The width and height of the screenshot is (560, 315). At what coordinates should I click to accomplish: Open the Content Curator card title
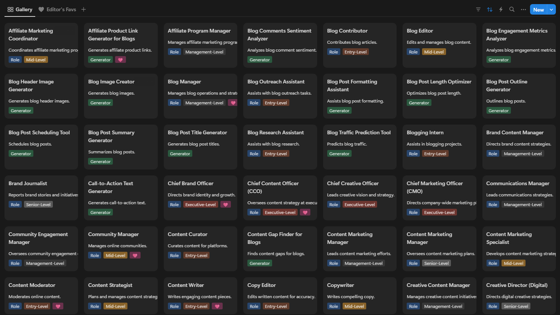(x=187, y=234)
